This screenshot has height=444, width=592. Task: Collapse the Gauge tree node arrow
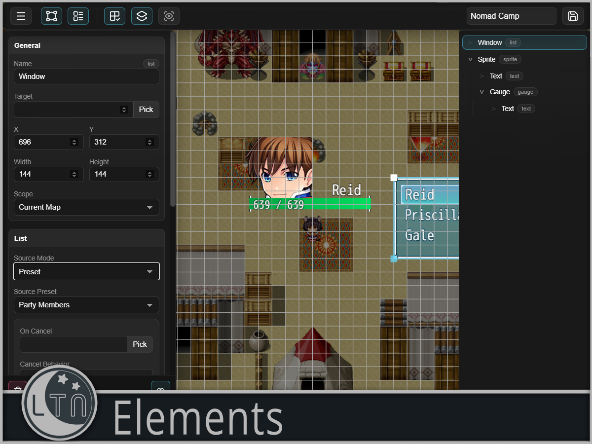tap(482, 92)
